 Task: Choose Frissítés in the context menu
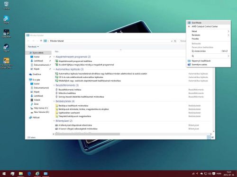pos(208,39)
